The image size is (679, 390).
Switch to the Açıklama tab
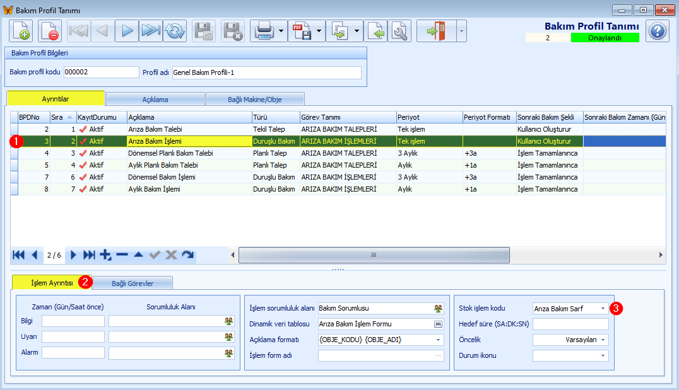click(155, 100)
